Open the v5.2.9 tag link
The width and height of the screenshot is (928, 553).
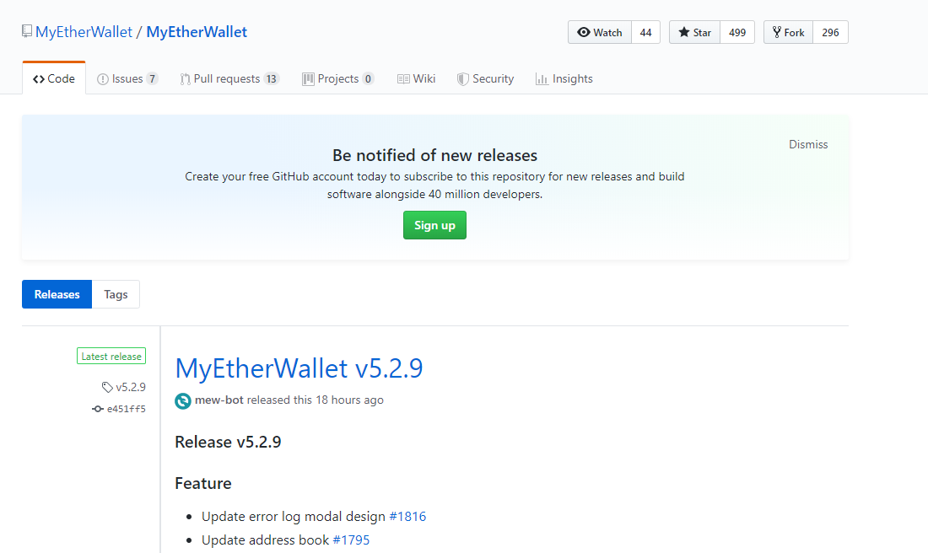pyautogui.click(x=124, y=387)
